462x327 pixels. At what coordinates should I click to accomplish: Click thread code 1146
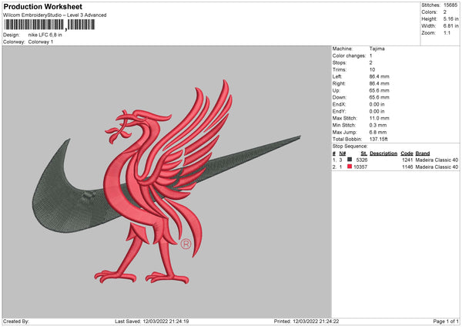click(407, 167)
